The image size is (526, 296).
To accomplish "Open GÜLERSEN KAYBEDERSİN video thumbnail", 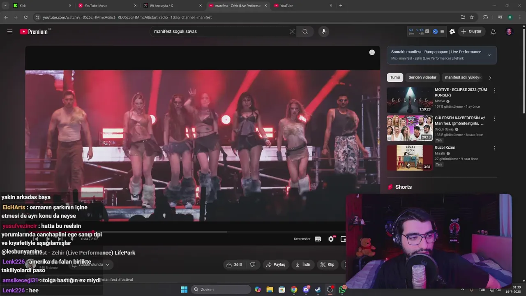I will 409,128.
